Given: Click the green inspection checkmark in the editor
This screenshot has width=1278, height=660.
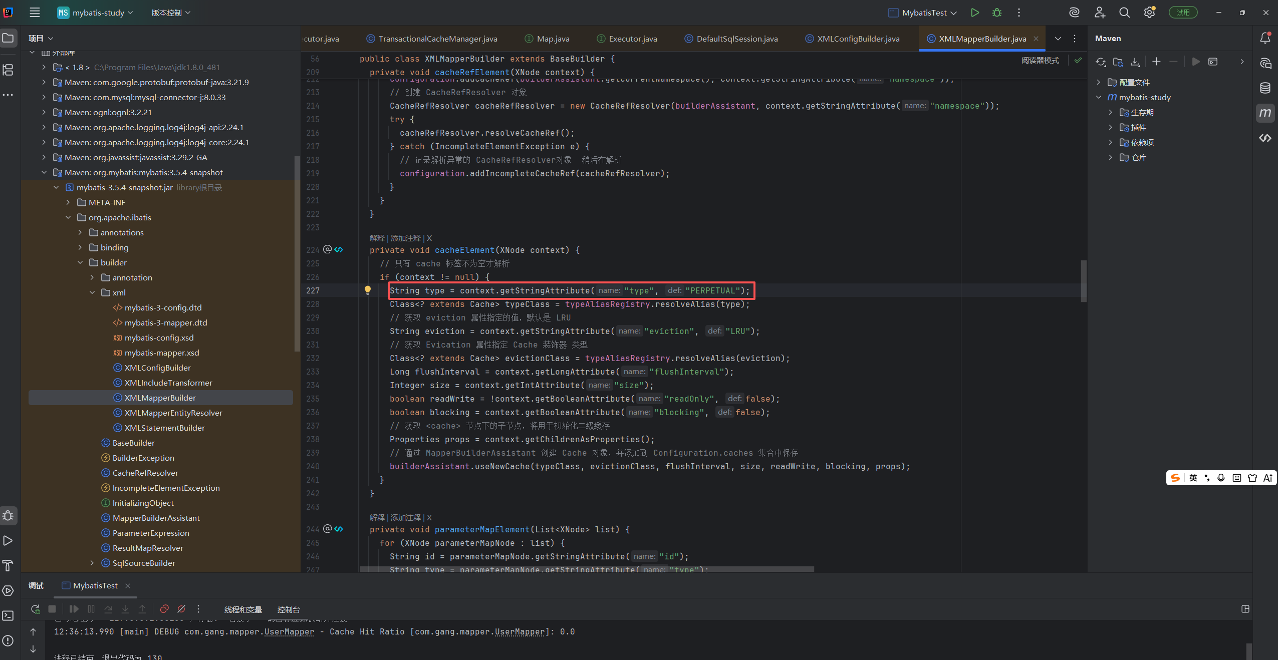Looking at the screenshot, I should (x=1078, y=61).
